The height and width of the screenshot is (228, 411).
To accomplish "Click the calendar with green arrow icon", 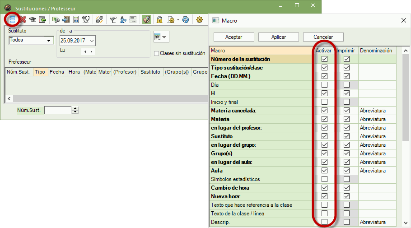I will click(42, 19).
